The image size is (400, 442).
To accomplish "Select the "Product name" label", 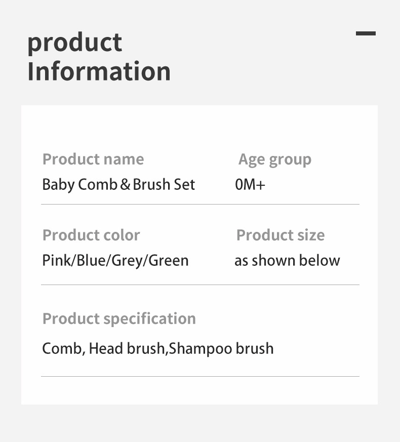I will click(93, 159).
